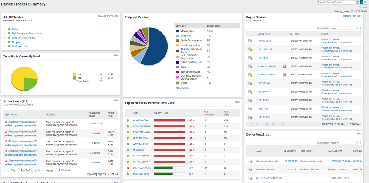Open rogue device 10.129.40.207
Screen dimensions: 369x183
265,49
